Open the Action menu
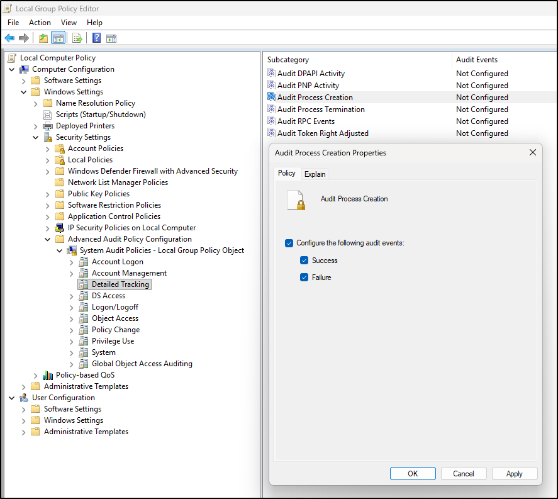The height and width of the screenshot is (499, 558). pyautogui.click(x=40, y=23)
